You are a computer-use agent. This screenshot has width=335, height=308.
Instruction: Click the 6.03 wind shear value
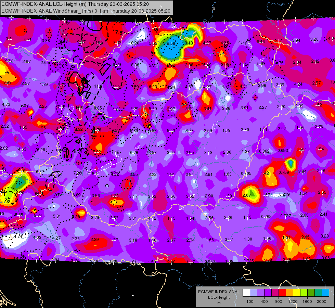pos(153,87)
